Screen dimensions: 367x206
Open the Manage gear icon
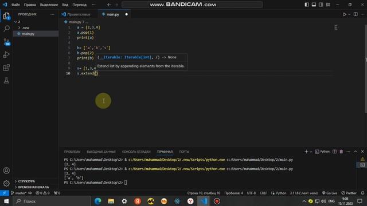(x=6, y=183)
